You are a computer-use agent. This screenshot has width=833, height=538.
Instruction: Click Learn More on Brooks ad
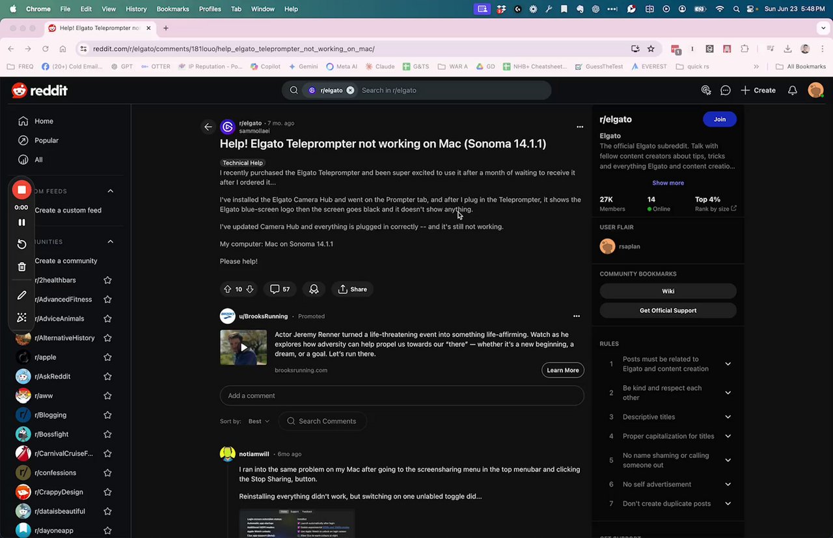[x=563, y=370]
